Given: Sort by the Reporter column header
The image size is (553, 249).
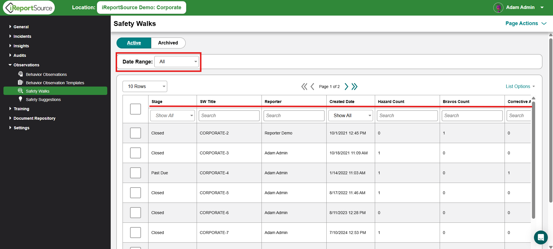Looking at the screenshot, I should (273, 102).
